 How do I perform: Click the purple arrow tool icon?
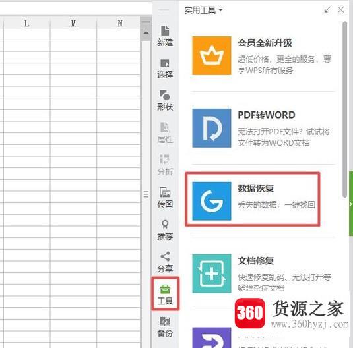[212, 337]
